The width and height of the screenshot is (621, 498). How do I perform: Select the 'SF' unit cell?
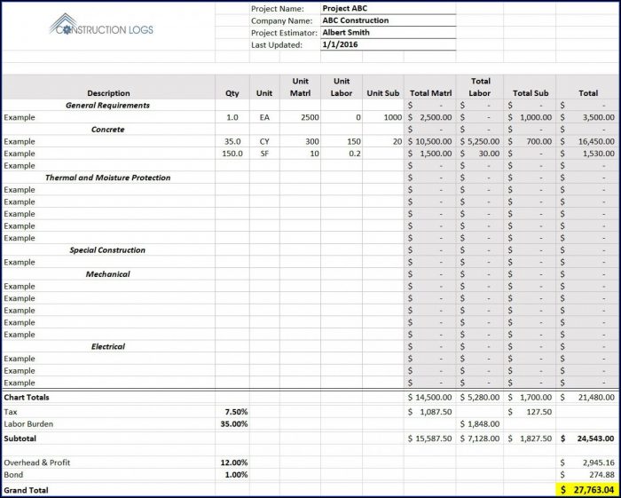[264, 154]
